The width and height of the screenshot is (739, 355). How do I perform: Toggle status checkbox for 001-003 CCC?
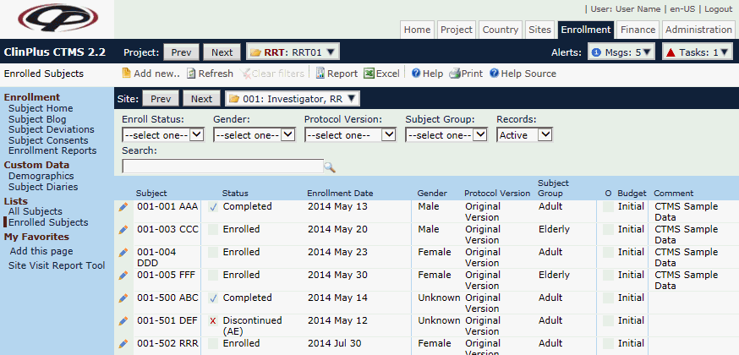pos(213,229)
